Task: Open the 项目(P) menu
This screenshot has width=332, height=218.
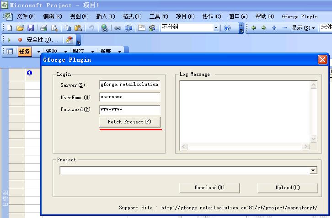Action: click(x=185, y=16)
